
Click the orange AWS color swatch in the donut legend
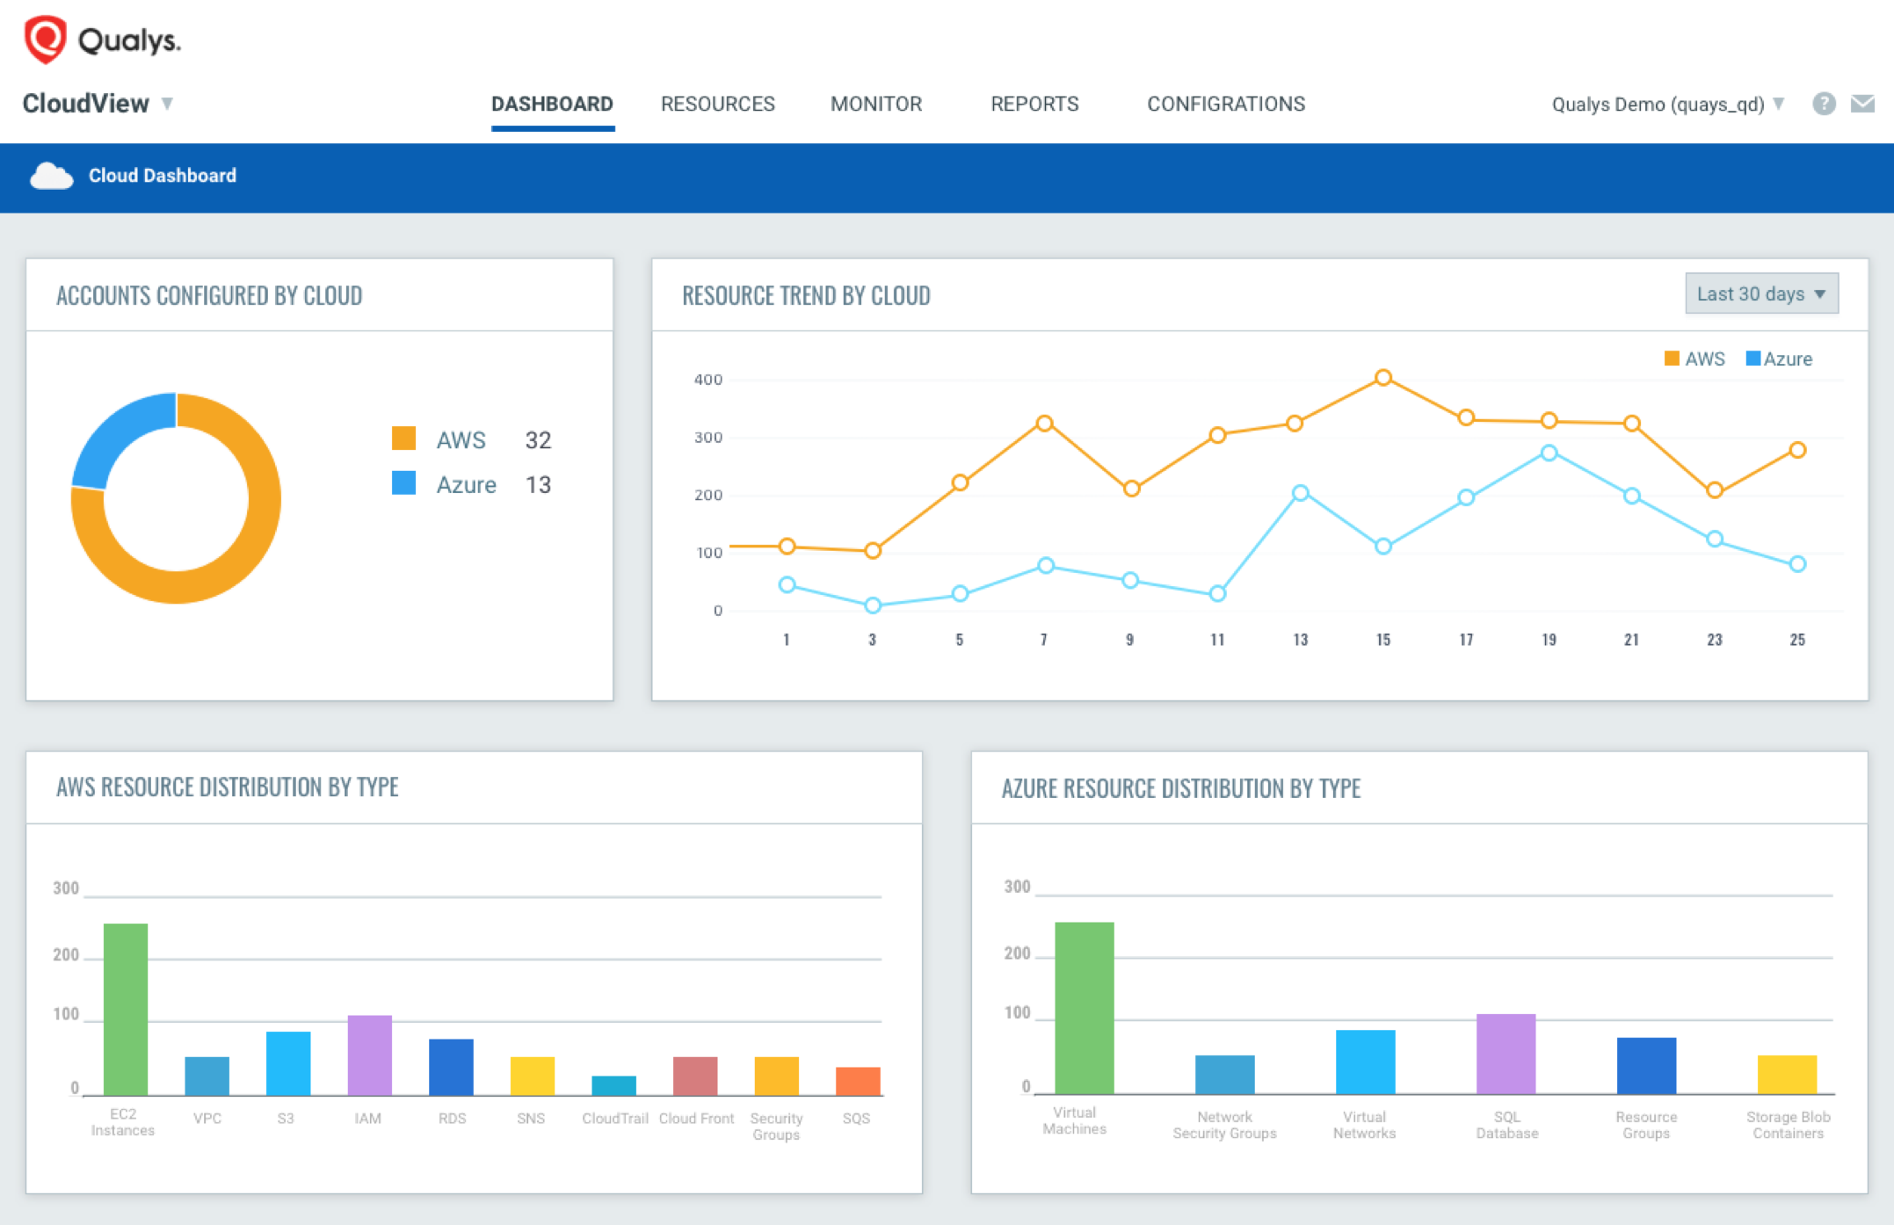coord(403,439)
